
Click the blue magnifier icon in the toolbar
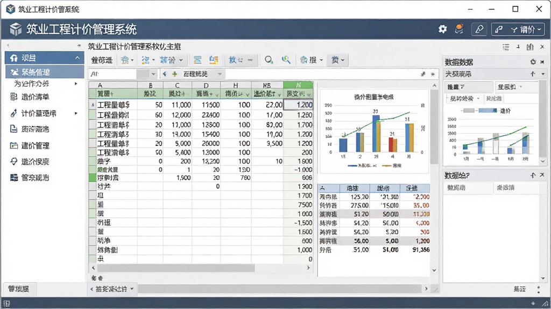[x=286, y=60]
